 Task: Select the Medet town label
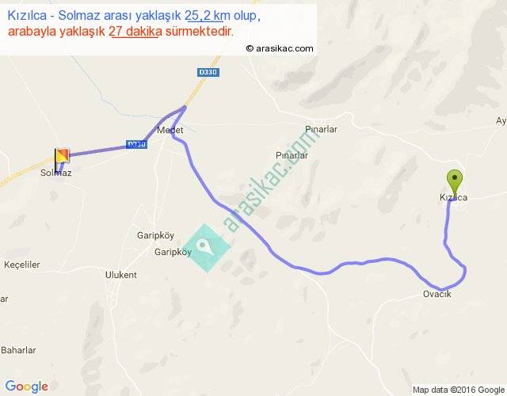coord(170,130)
